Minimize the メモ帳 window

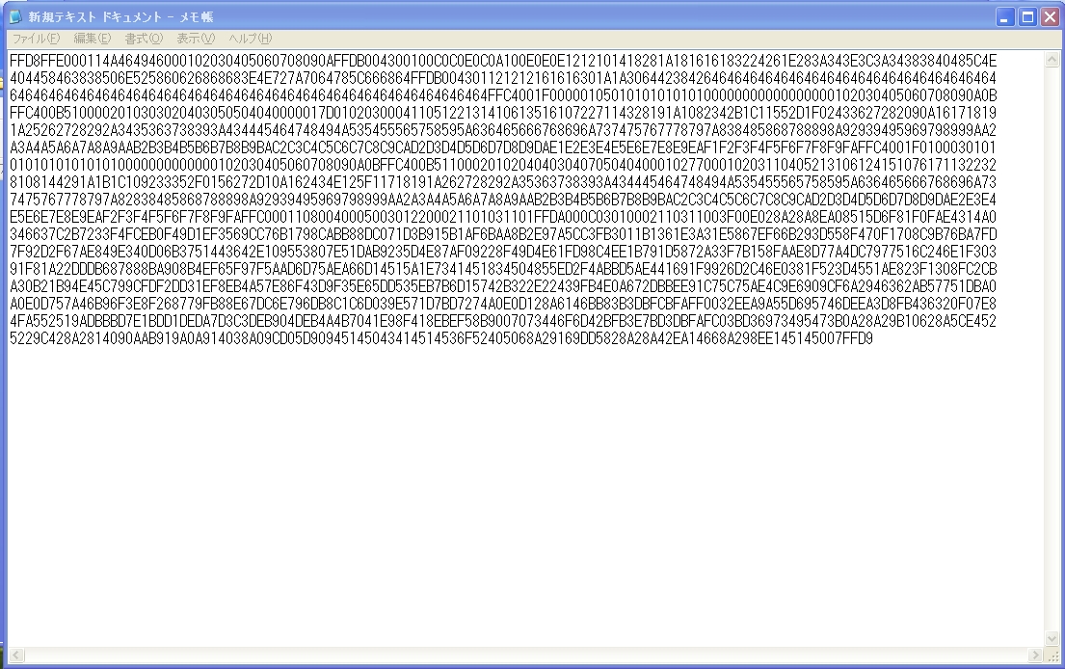coord(1005,17)
